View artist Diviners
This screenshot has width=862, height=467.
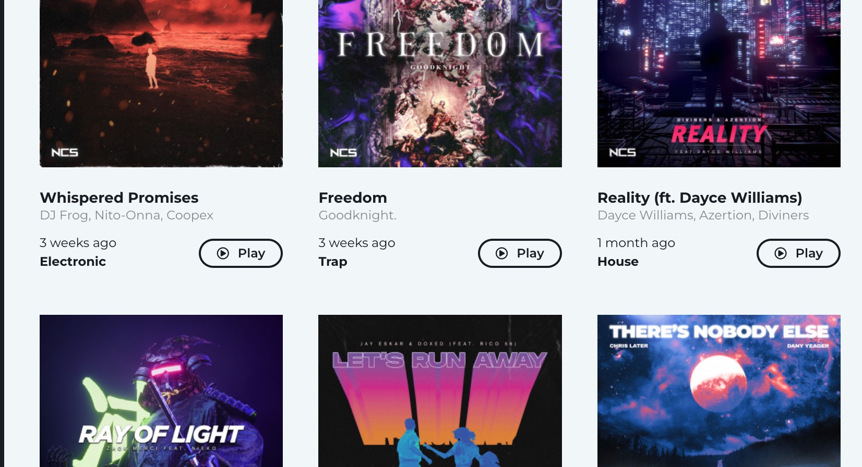[783, 215]
